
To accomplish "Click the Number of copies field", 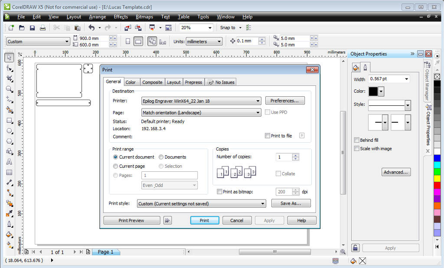I will tap(284, 157).
